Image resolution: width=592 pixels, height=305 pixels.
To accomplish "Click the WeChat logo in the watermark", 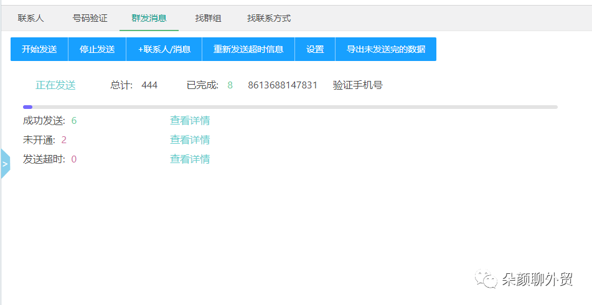I will click(x=487, y=280).
